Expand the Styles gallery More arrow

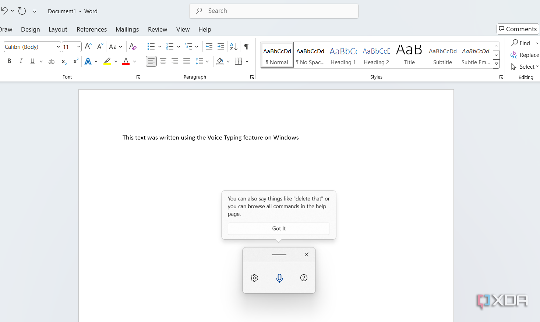(497, 64)
